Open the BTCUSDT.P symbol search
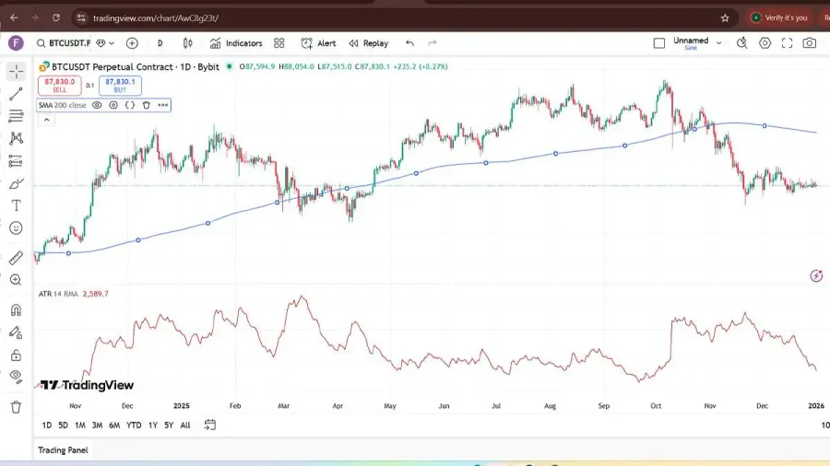 click(x=64, y=43)
